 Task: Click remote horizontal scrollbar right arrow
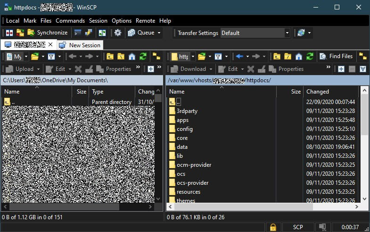pos(356,206)
